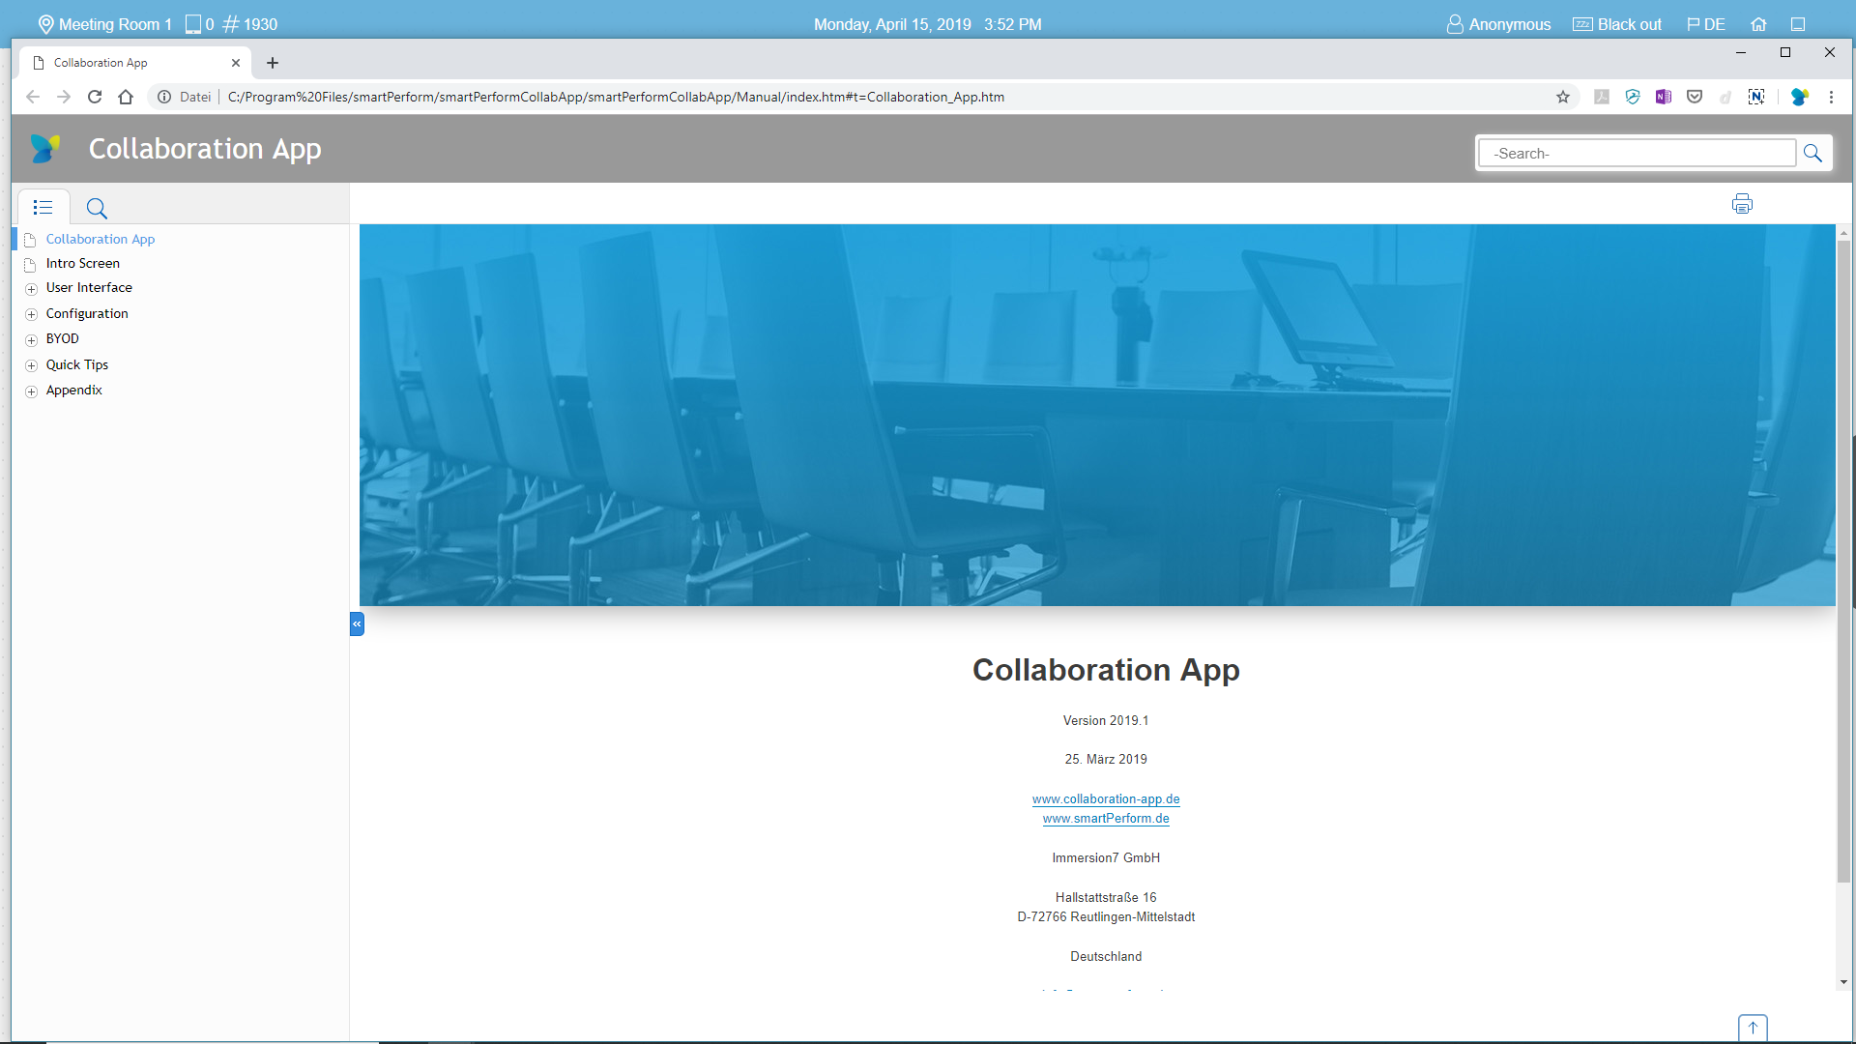Open the Pocket save extension
The height and width of the screenshot is (1044, 1856).
[x=1695, y=97]
